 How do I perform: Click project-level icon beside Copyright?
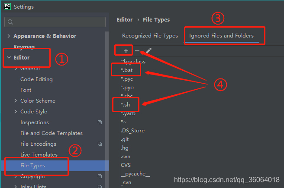click(x=100, y=176)
